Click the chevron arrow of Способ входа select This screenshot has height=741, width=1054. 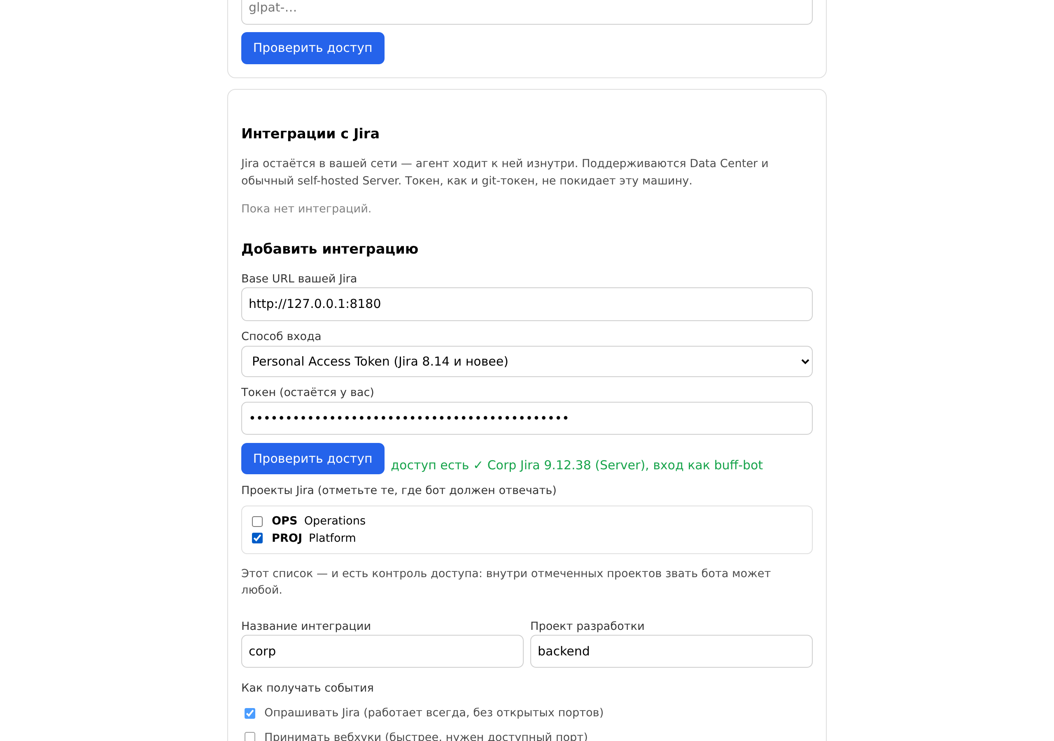click(805, 361)
